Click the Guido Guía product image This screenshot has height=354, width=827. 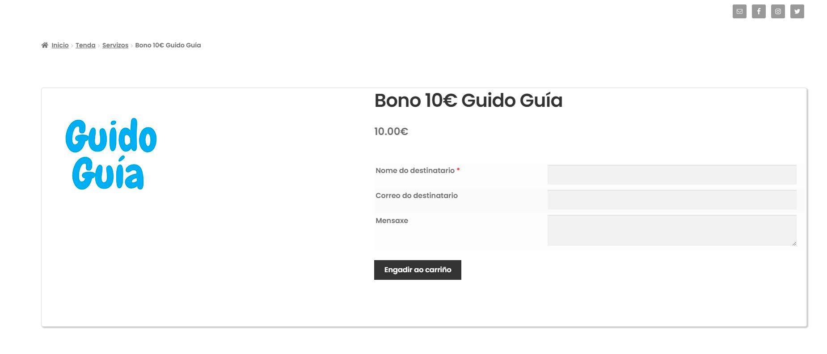coord(111,154)
